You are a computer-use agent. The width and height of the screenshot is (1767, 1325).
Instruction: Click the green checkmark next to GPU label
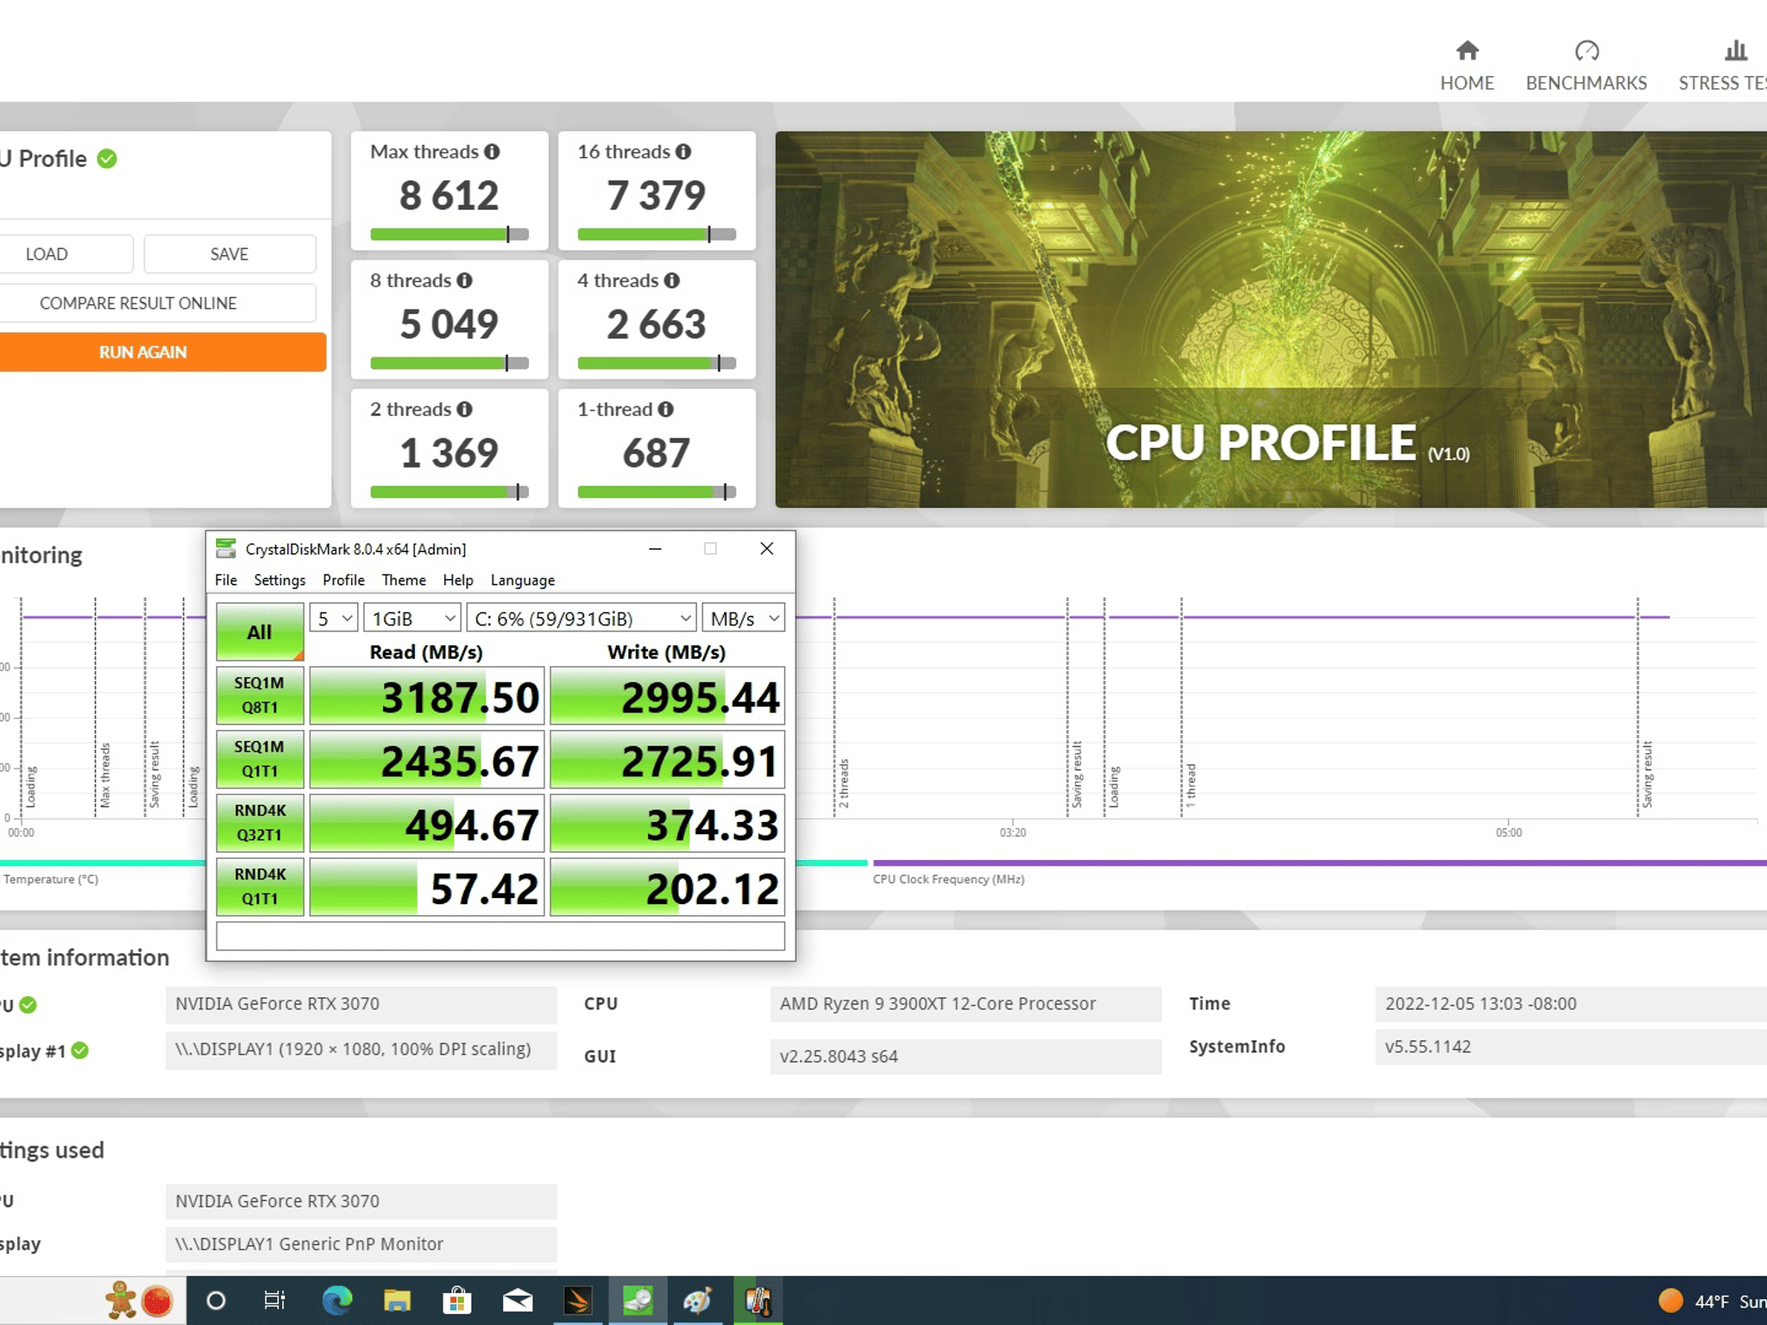click(x=28, y=1005)
